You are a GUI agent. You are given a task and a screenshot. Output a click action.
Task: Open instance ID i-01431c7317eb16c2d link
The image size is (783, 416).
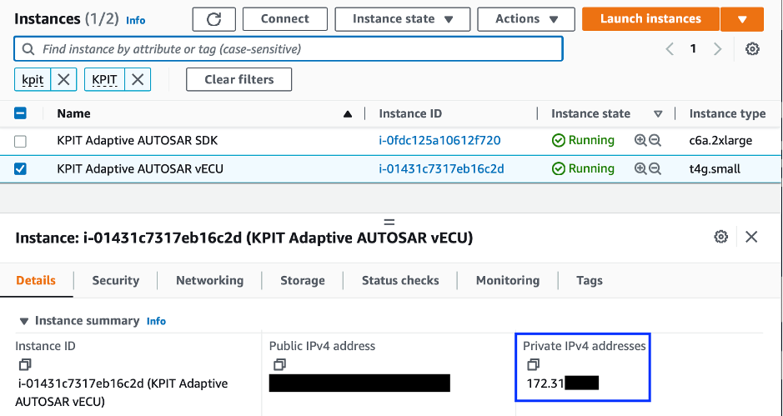pyautogui.click(x=441, y=168)
